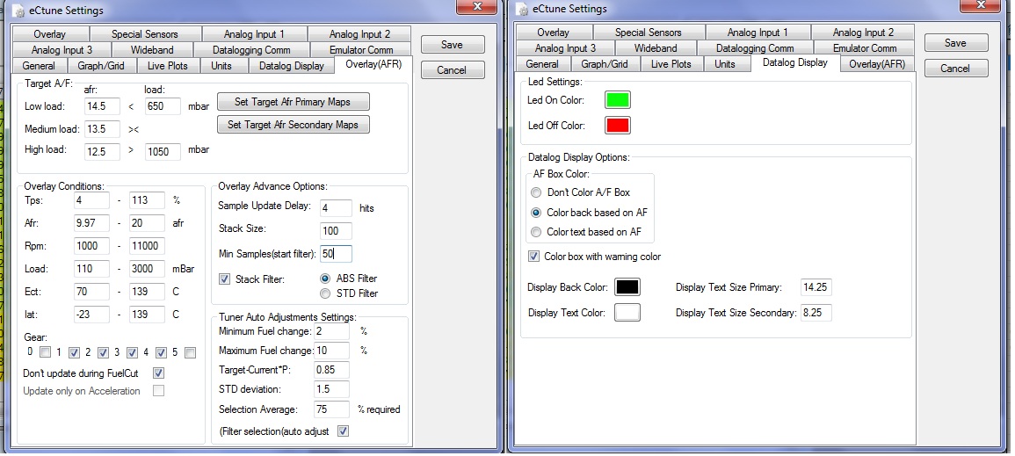Save settings in right window

tap(955, 43)
